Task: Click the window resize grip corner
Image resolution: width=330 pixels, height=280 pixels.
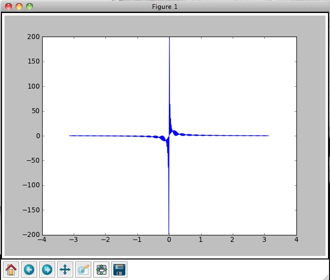Action: pyautogui.click(x=326, y=276)
